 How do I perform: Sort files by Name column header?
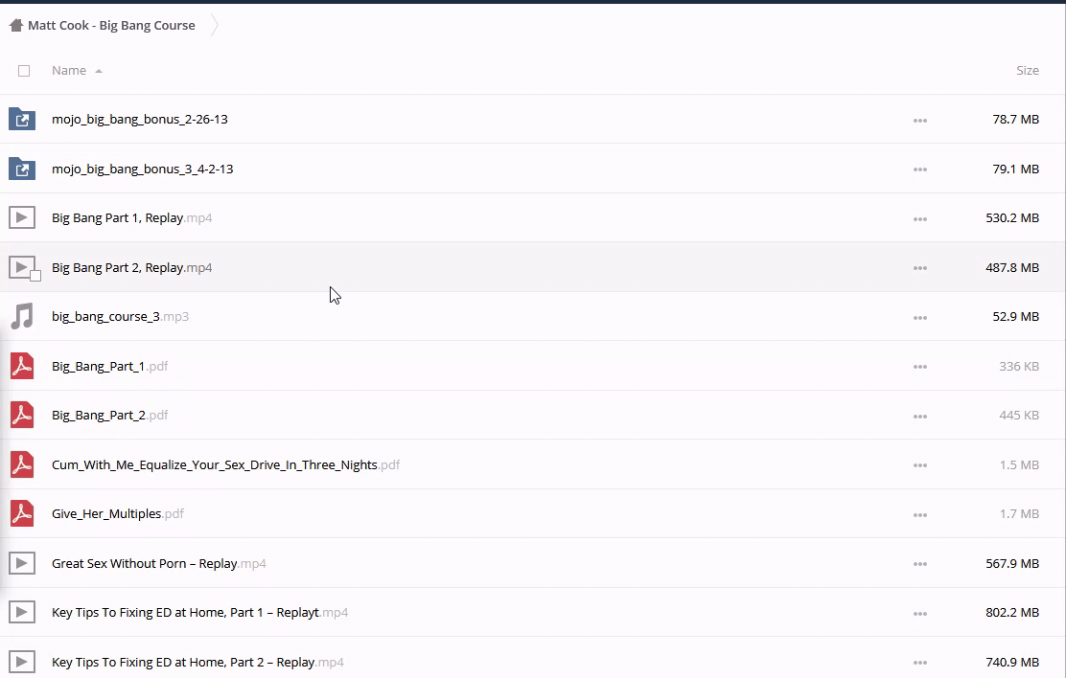pyautogui.click(x=69, y=71)
